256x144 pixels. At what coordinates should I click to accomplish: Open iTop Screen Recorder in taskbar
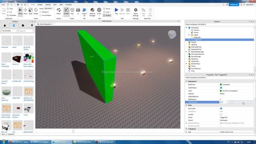[105, 142]
